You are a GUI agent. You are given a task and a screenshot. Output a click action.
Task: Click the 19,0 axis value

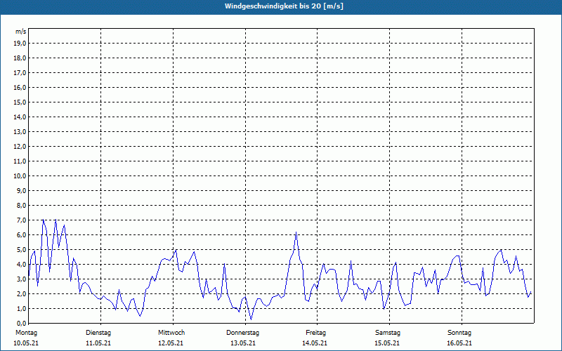20,44
